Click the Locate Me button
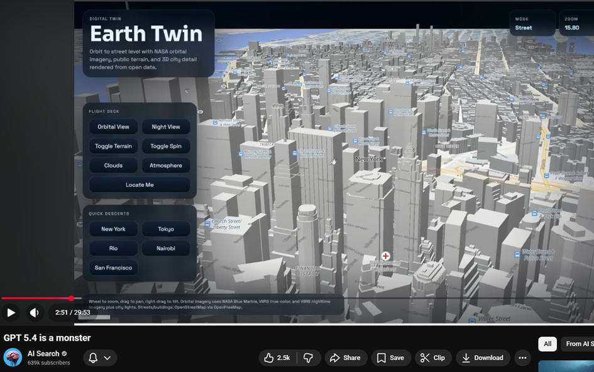The height and width of the screenshot is (372, 594). (140, 185)
